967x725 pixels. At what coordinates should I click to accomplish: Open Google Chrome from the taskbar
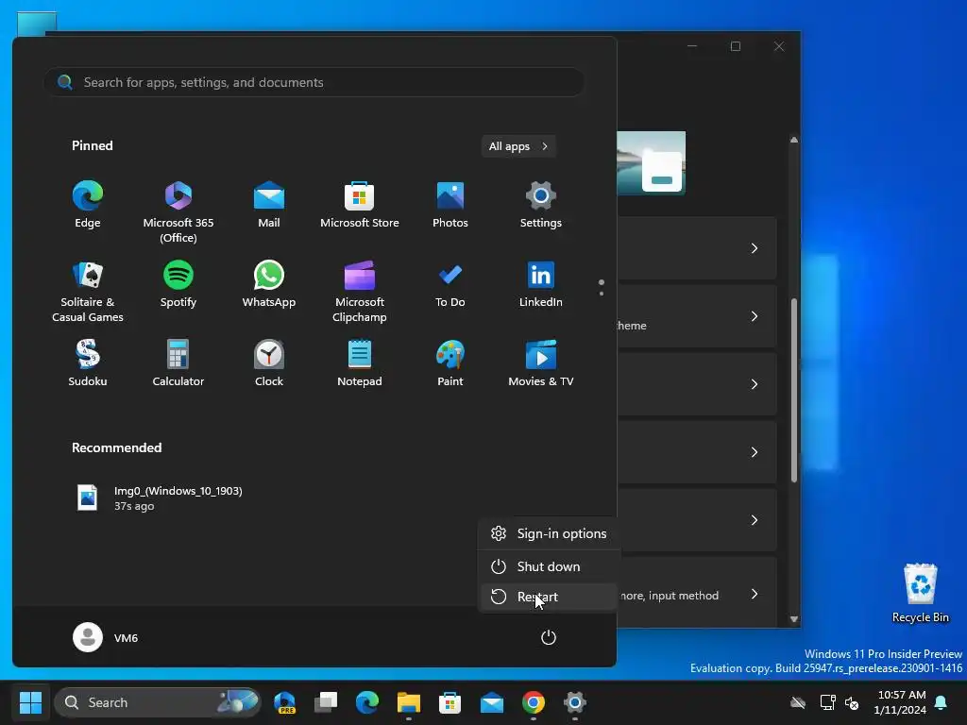pos(534,702)
